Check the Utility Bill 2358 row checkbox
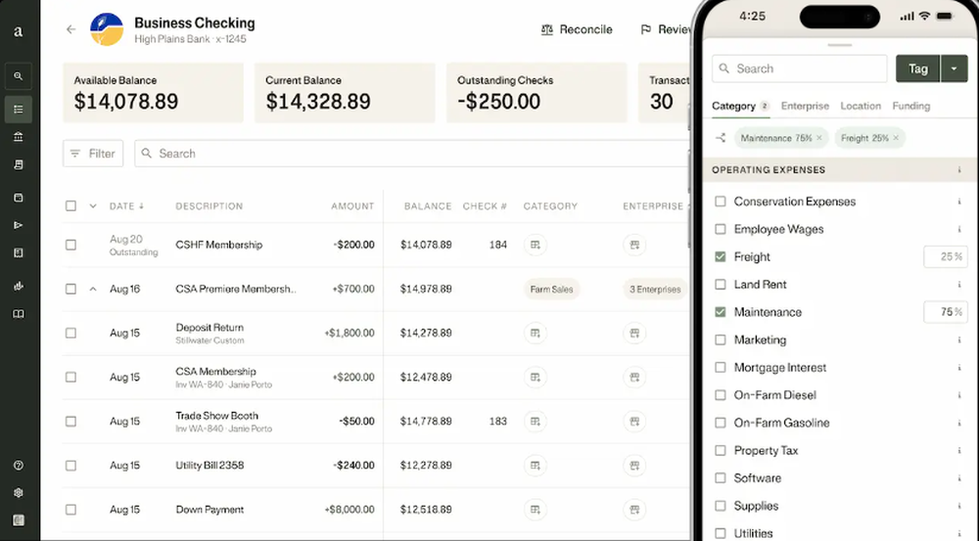The height and width of the screenshot is (541, 979). pos(70,466)
